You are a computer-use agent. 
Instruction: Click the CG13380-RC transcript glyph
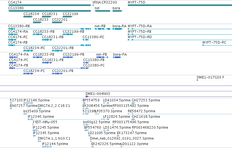pos(86,40)
